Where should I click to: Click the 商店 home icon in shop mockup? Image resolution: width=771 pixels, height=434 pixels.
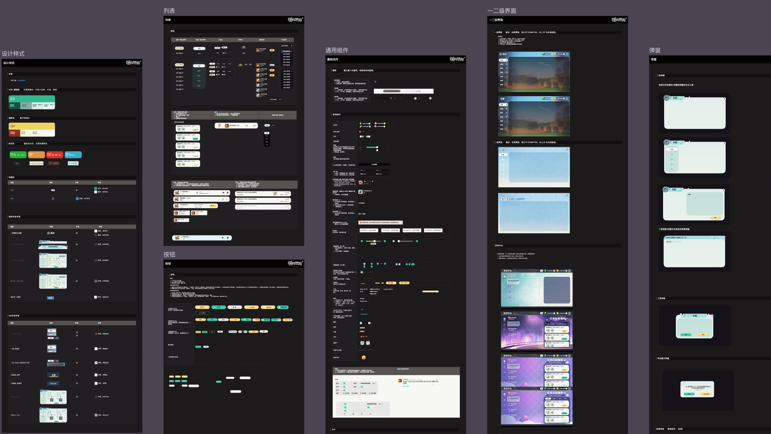[501, 54]
